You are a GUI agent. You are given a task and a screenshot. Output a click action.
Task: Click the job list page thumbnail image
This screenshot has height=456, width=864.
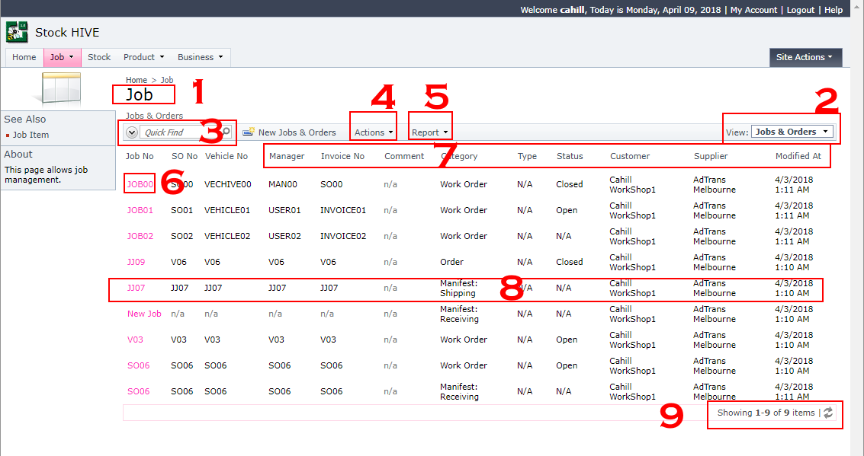pyautogui.click(x=58, y=88)
